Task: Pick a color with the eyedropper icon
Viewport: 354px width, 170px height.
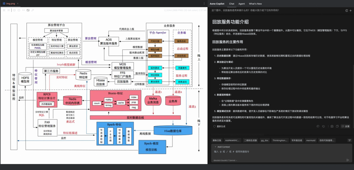Action: (32, 10)
